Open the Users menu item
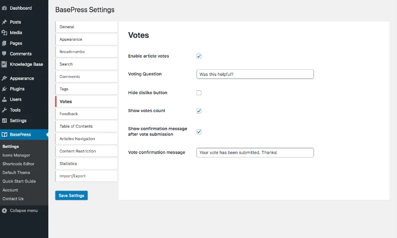Viewport: 397px width, 238px height. (16, 99)
